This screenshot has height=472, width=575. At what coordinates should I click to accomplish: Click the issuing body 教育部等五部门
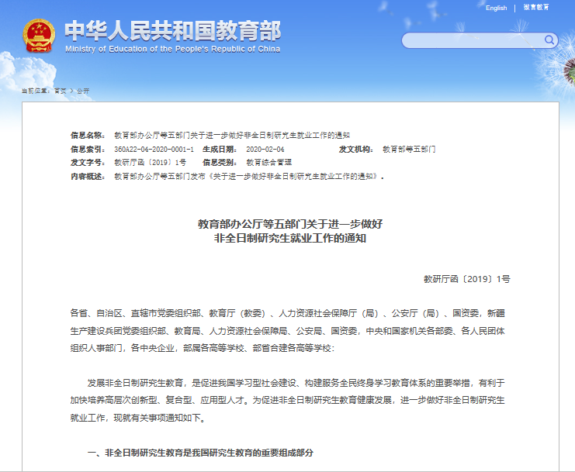tap(409, 150)
